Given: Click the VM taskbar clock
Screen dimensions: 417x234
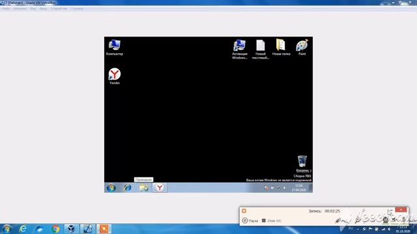Looking at the screenshot, I should (x=299, y=188).
